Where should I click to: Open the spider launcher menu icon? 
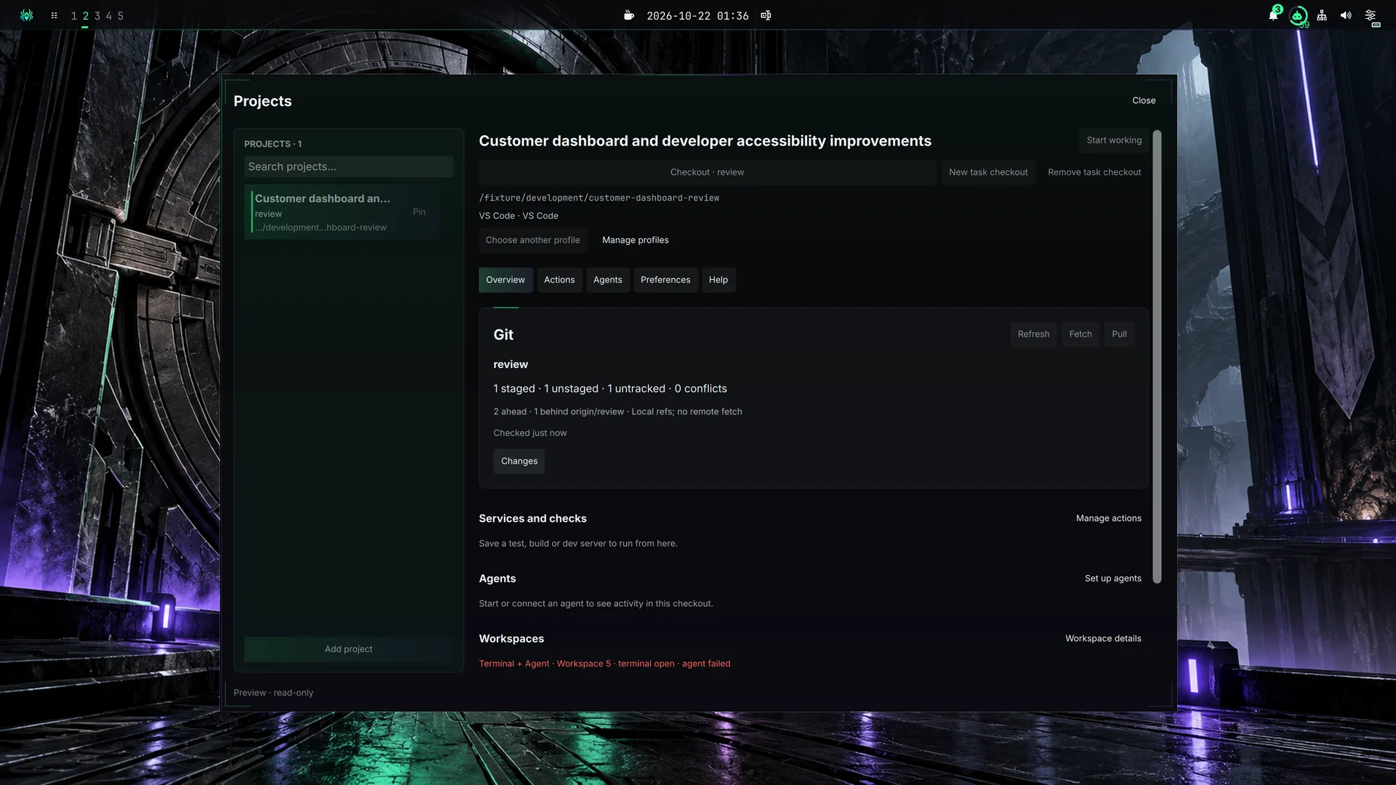[x=27, y=15]
